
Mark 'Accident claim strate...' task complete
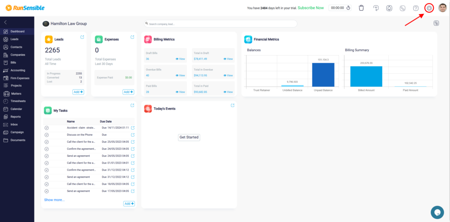click(47, 128)
